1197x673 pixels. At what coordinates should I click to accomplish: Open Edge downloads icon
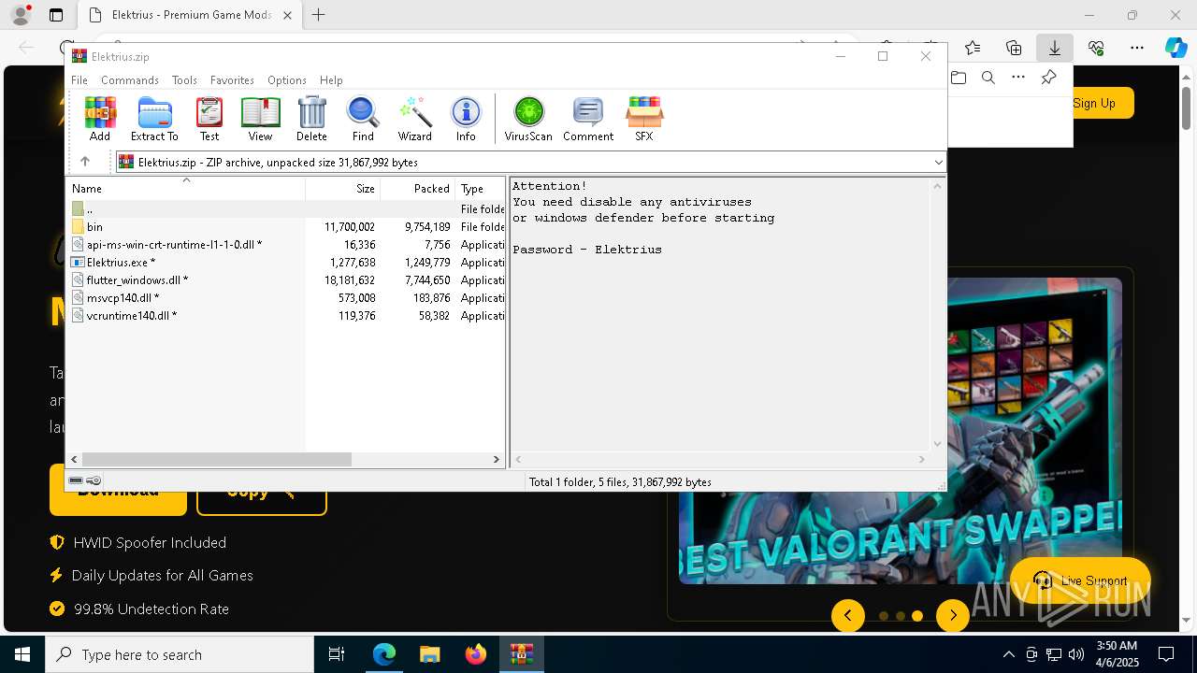pos(1054,48)
